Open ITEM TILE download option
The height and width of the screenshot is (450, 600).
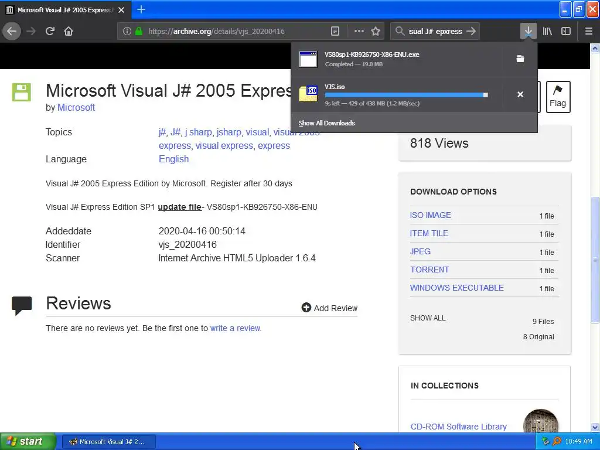pyautogui.click(x=429, y=233)
